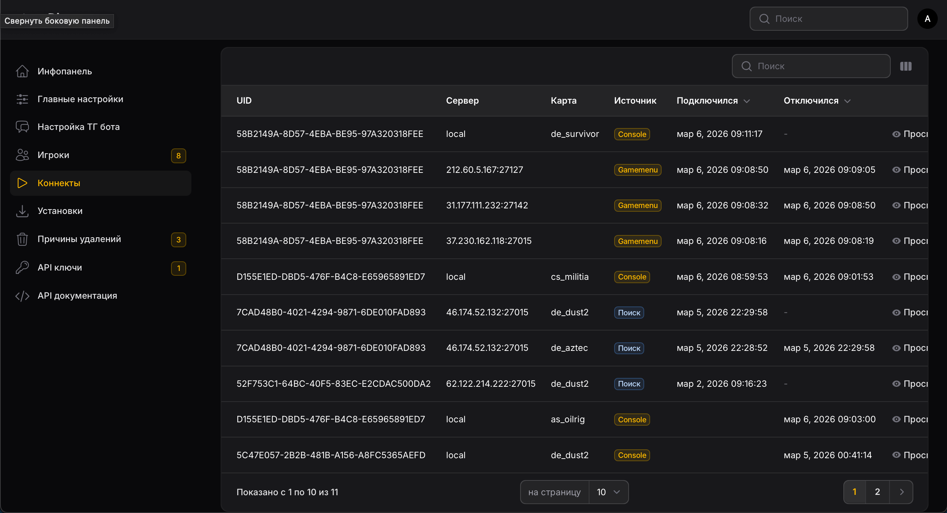Click the Настройка ТГ бота chat icon
Viewport: 947px width, 513px height.
tap(22, 127)
